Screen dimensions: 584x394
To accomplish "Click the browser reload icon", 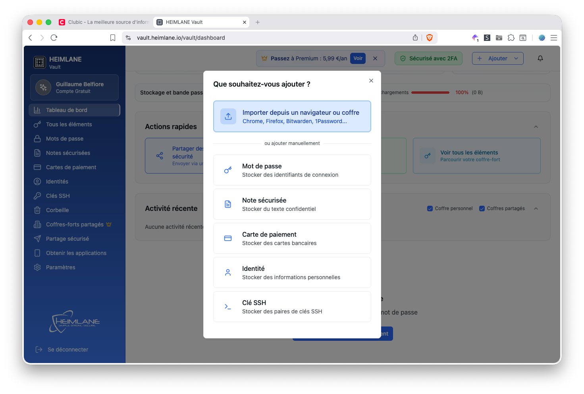I will click(x=54, y=38).
